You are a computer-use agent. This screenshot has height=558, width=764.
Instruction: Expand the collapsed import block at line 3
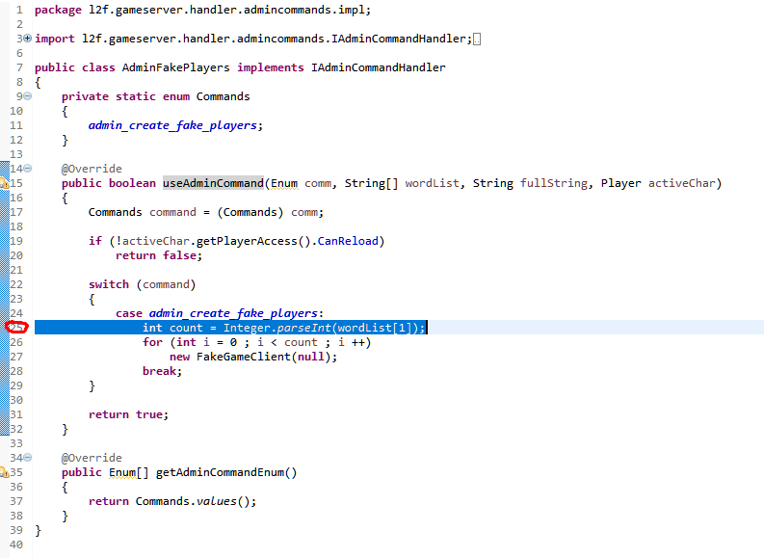27,39
